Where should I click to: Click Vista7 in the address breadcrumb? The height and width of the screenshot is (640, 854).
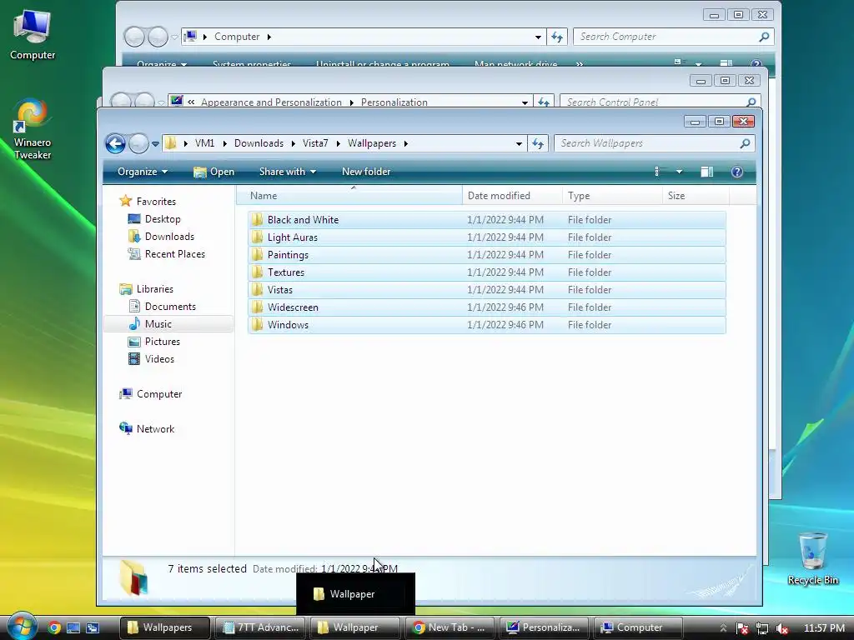click(315, 143)
